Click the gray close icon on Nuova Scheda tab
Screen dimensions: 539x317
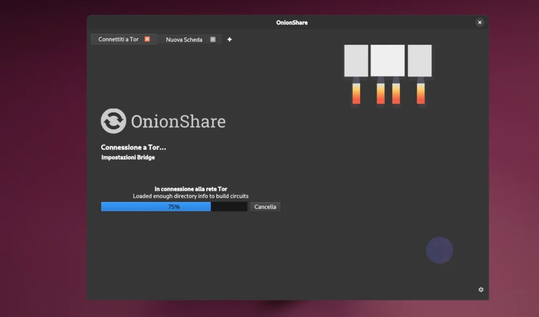[x=213, y=39]
